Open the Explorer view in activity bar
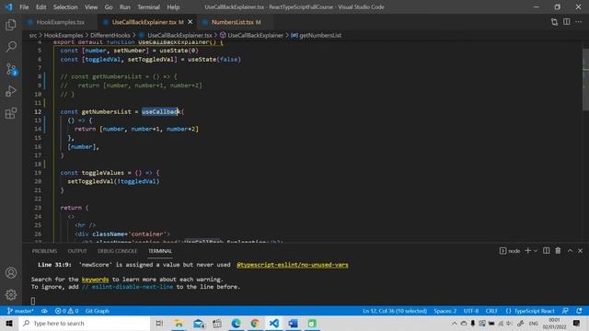589x331 pixels. pyautogui.click(x=11, y=25)
